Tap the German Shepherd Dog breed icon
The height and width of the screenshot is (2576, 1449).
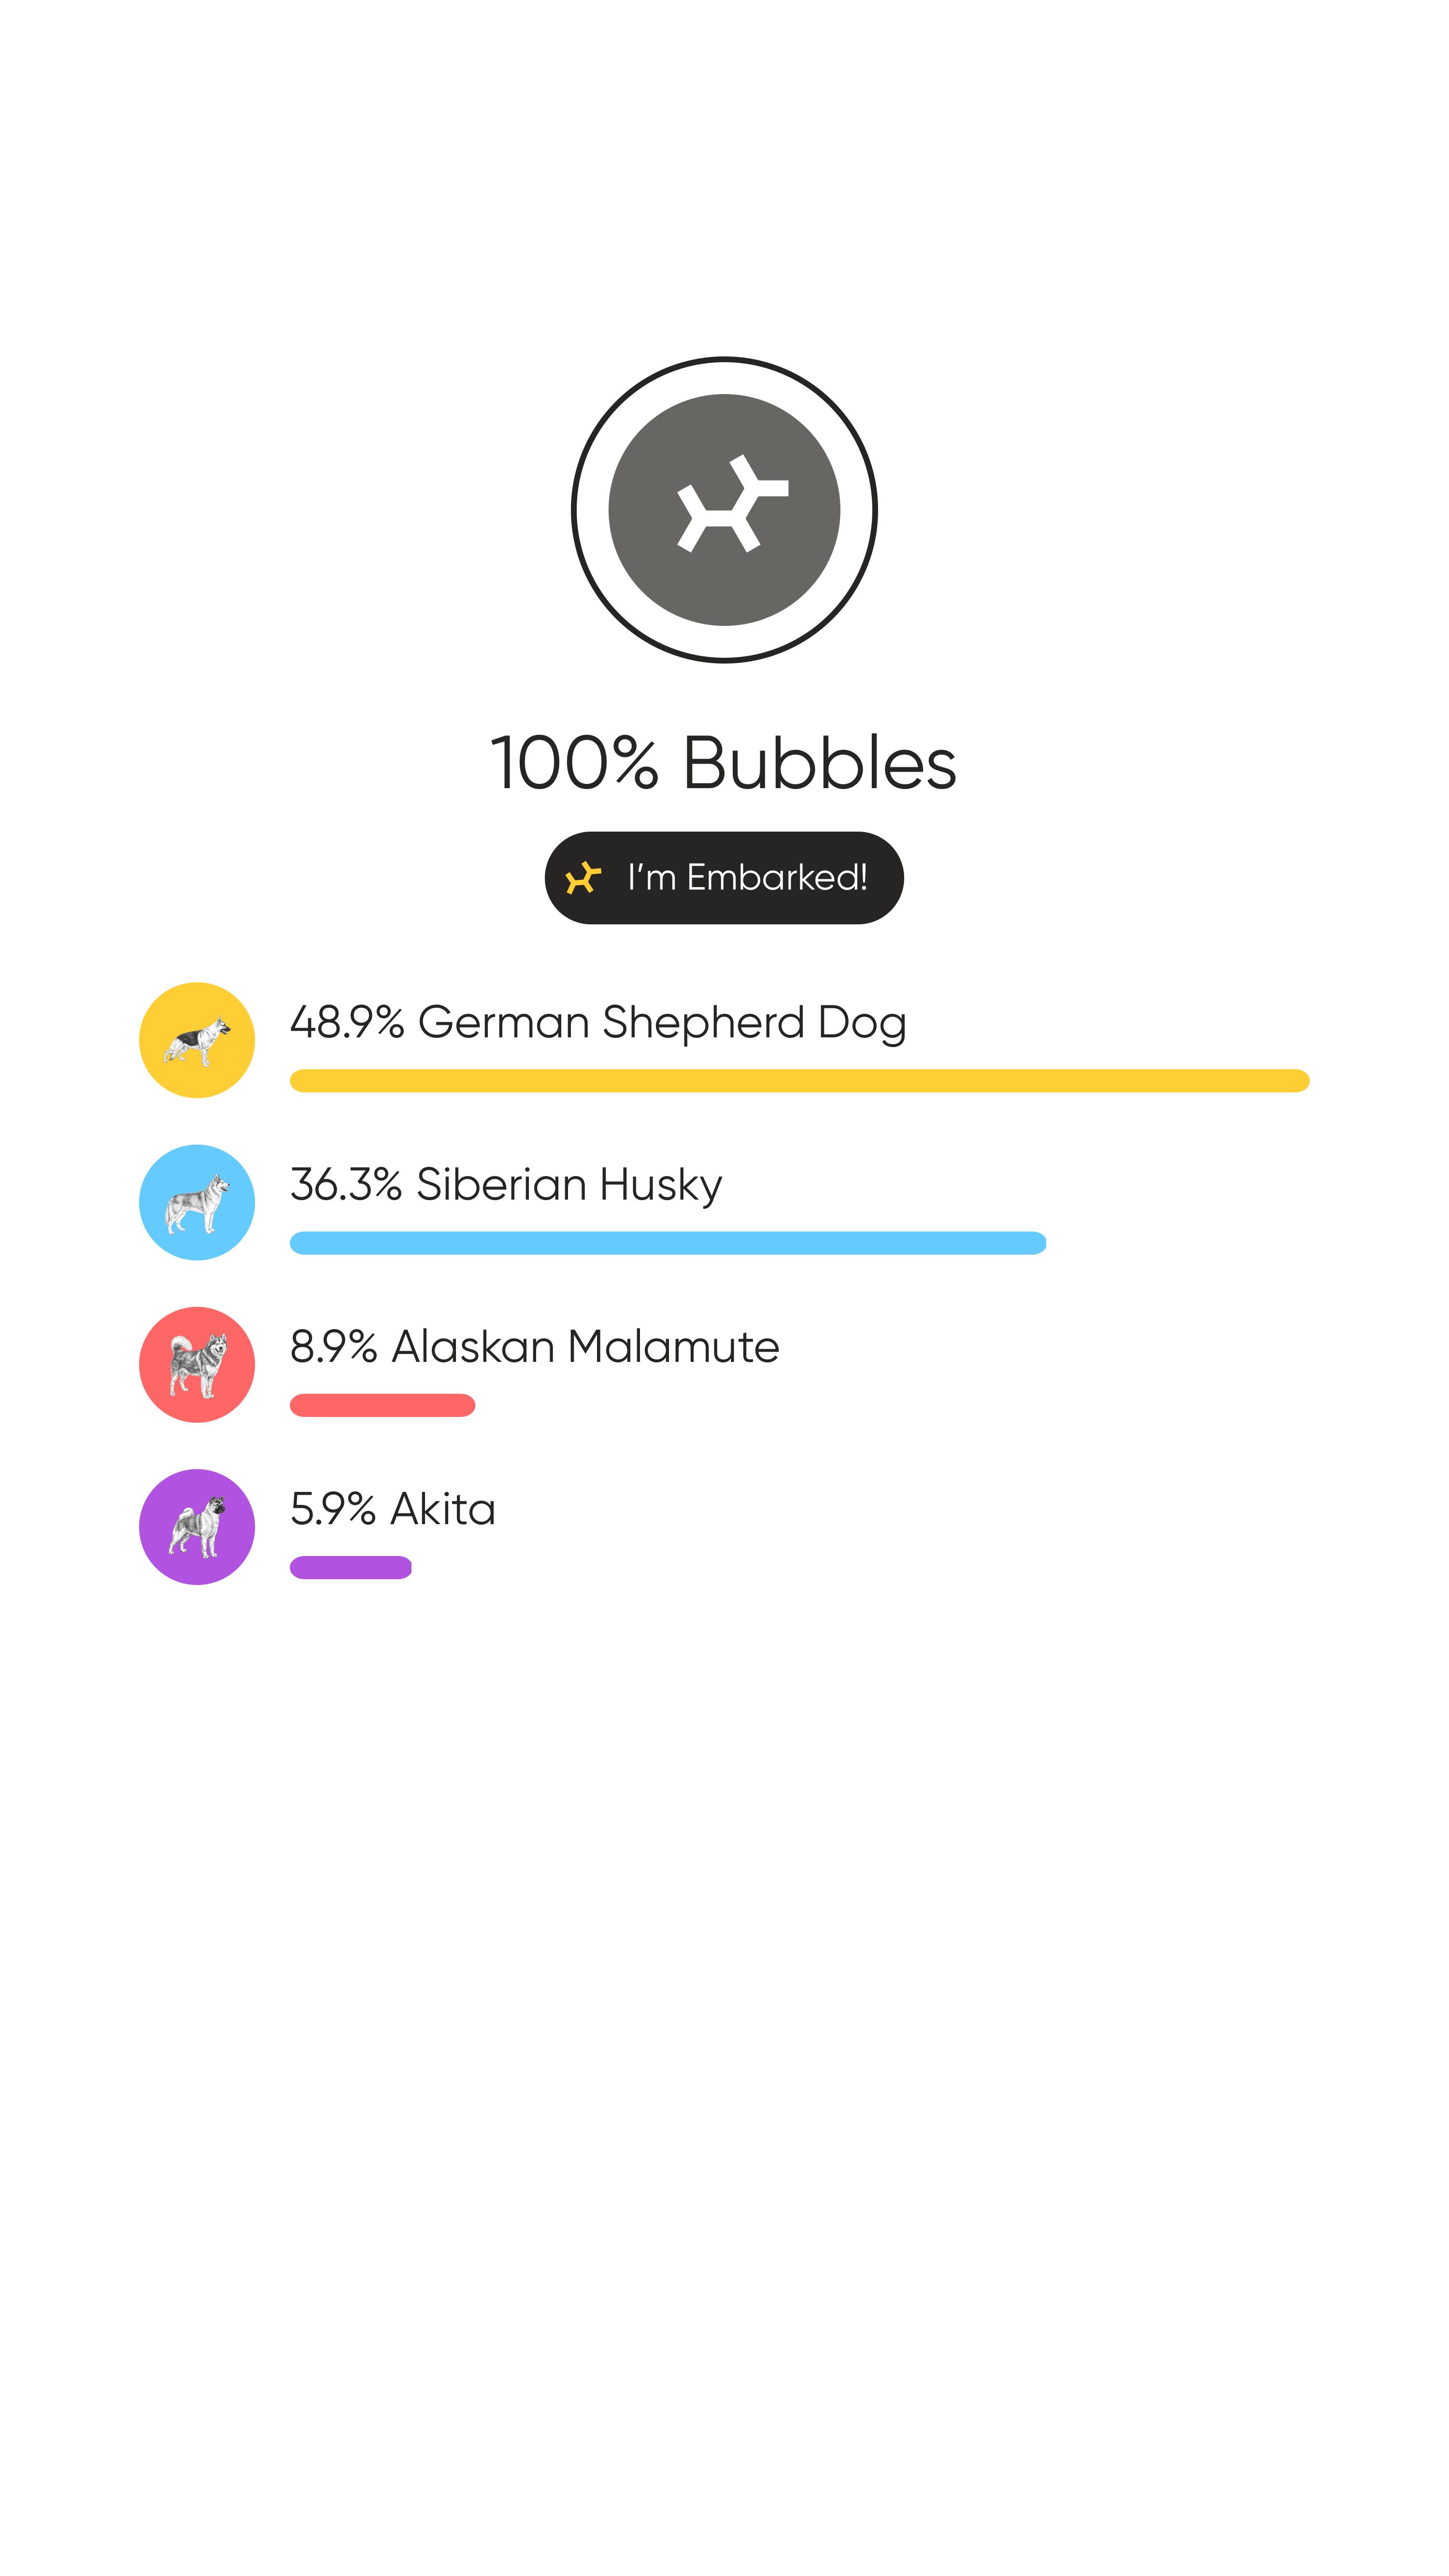tap(197, 1040)
